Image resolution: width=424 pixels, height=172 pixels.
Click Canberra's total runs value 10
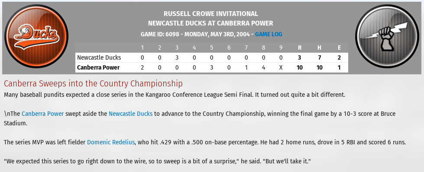[x=300, y=67]
